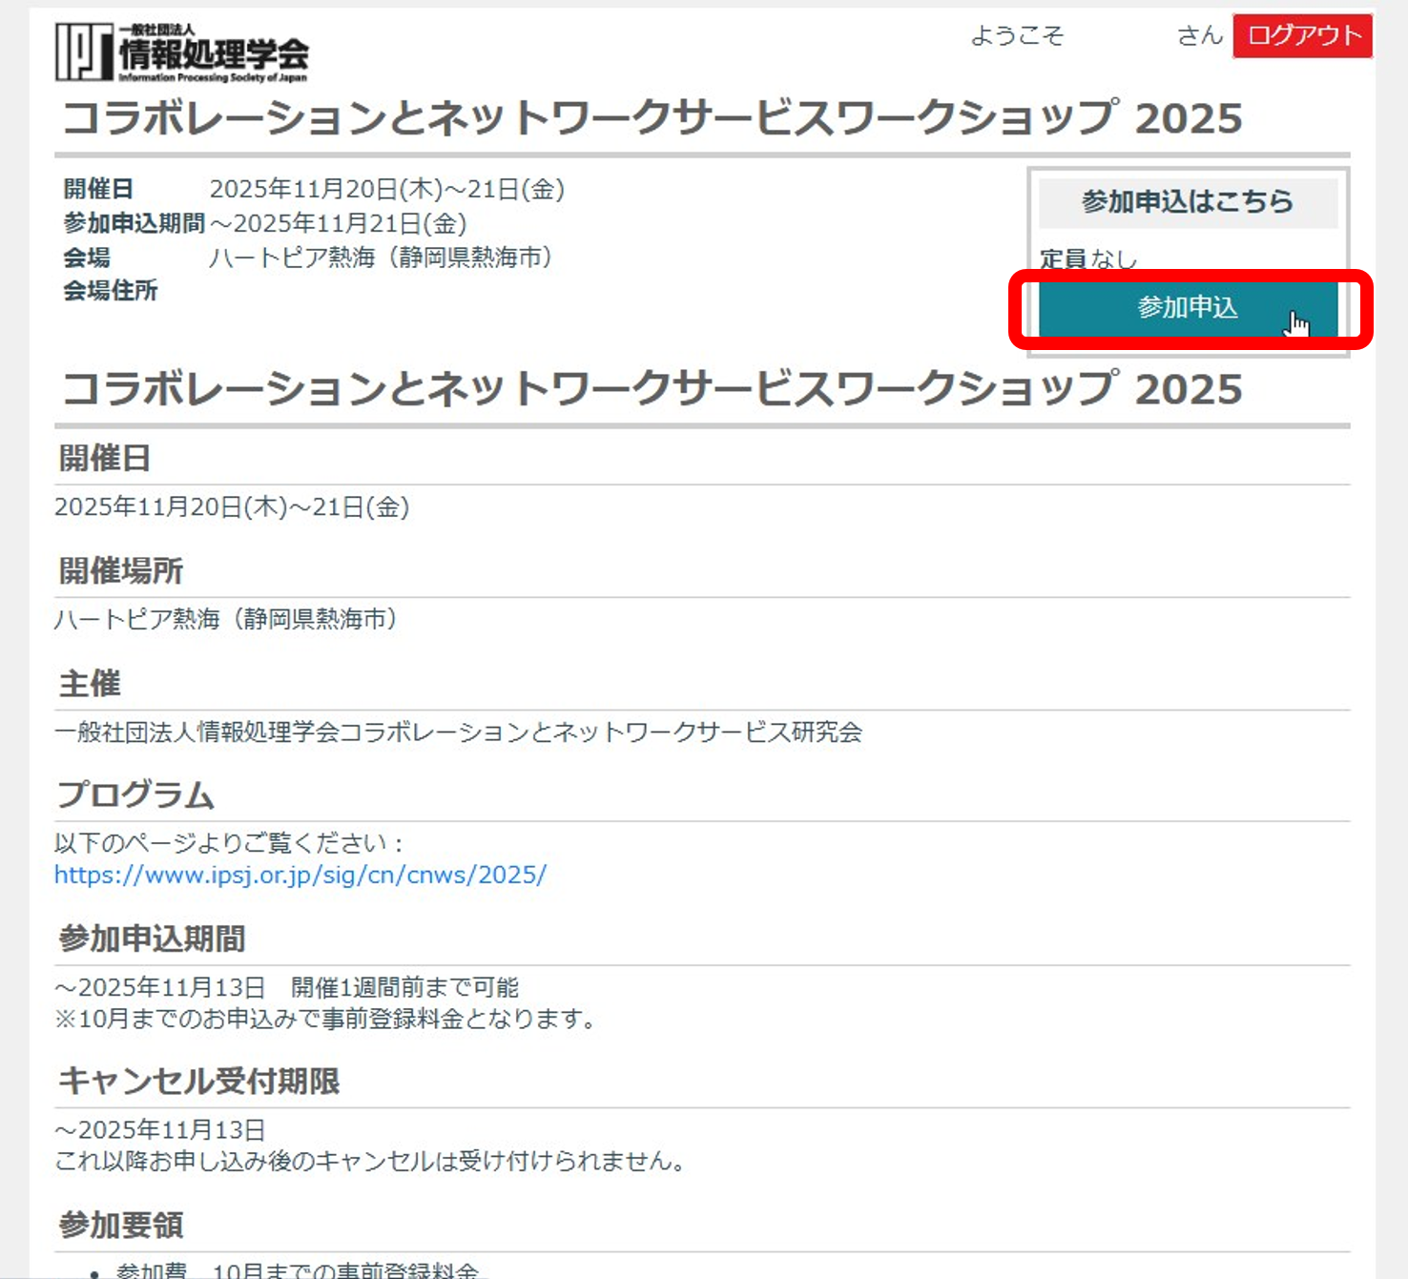The height and width of the screenshot is (1279, 1408).
Task: Click the second workshop 2025 title heading
Action: point(652,389)
